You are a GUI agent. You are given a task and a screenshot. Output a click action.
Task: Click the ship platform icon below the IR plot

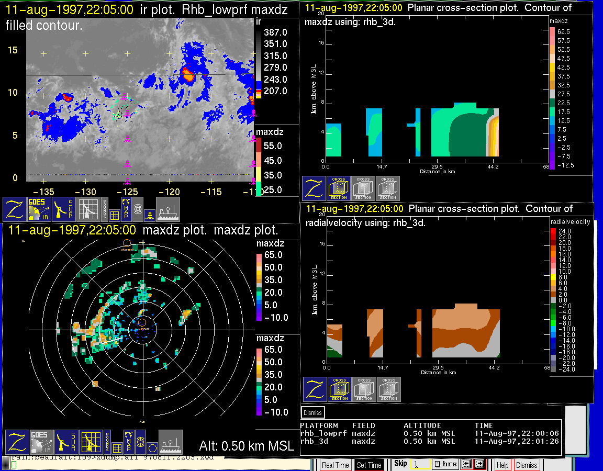click(x=168, y=209)
